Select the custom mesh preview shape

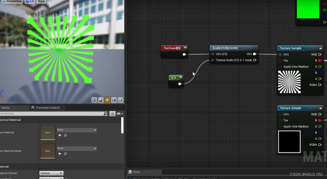(120, 100)
